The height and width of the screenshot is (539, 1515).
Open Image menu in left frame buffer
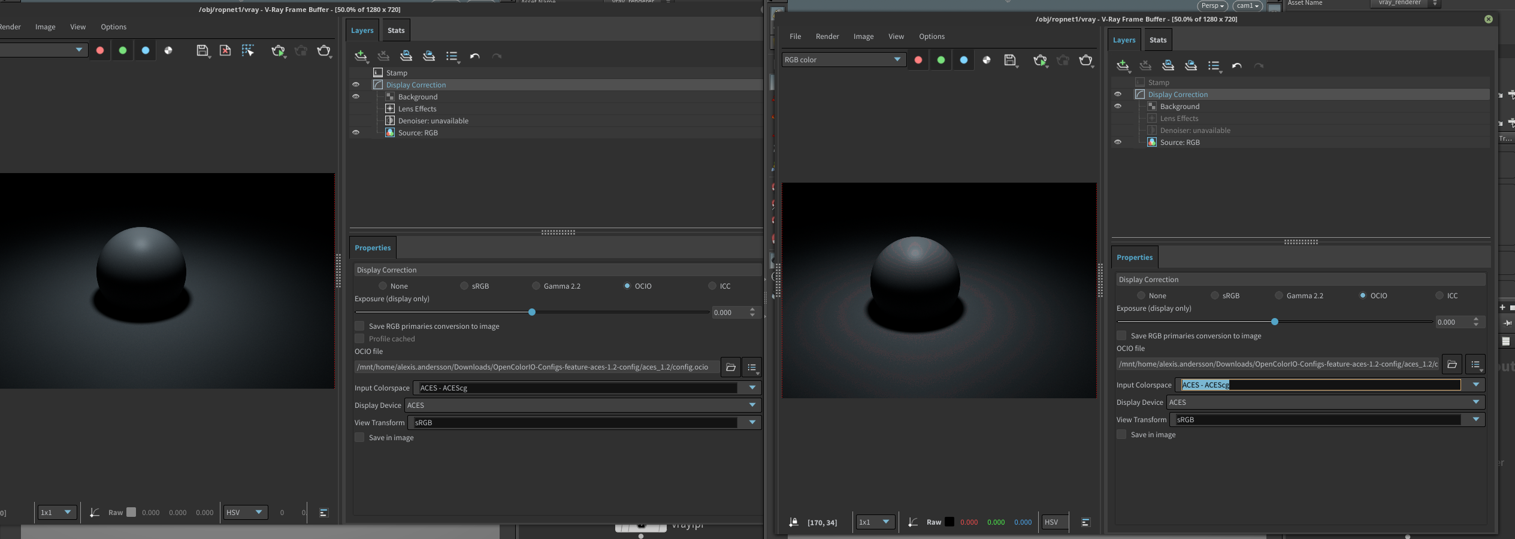(x=46, y=27)
